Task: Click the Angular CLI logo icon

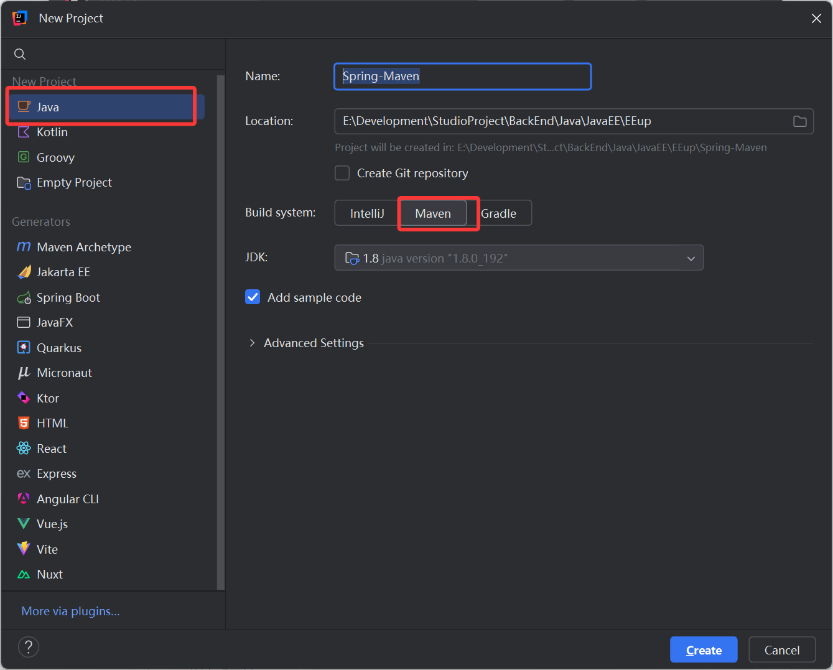Action: (x=24, y=498)
